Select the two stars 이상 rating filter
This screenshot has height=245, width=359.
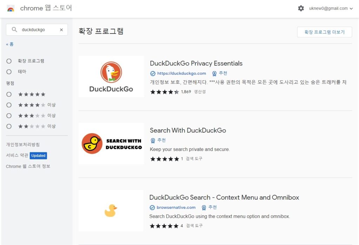coord(9,126)
